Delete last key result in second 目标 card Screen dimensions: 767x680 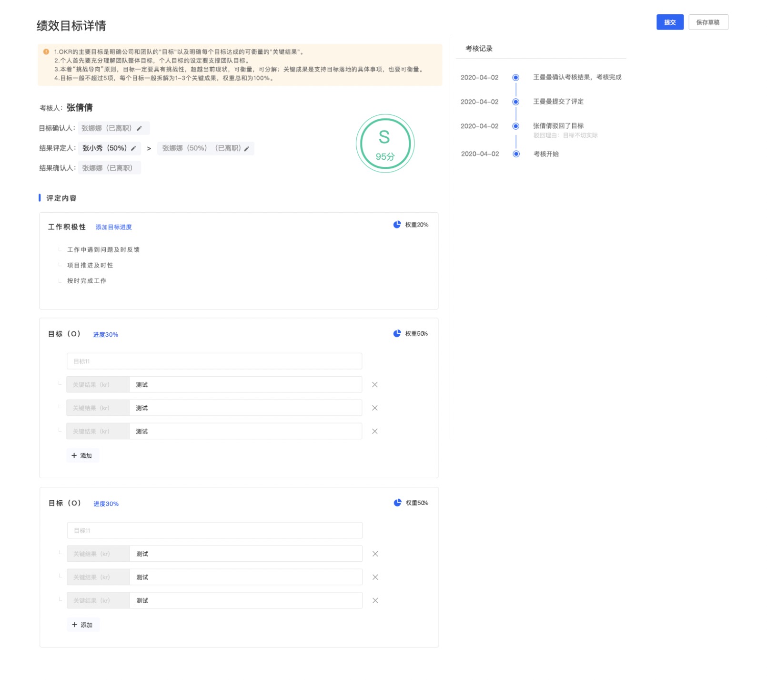(x=375, y=600)
